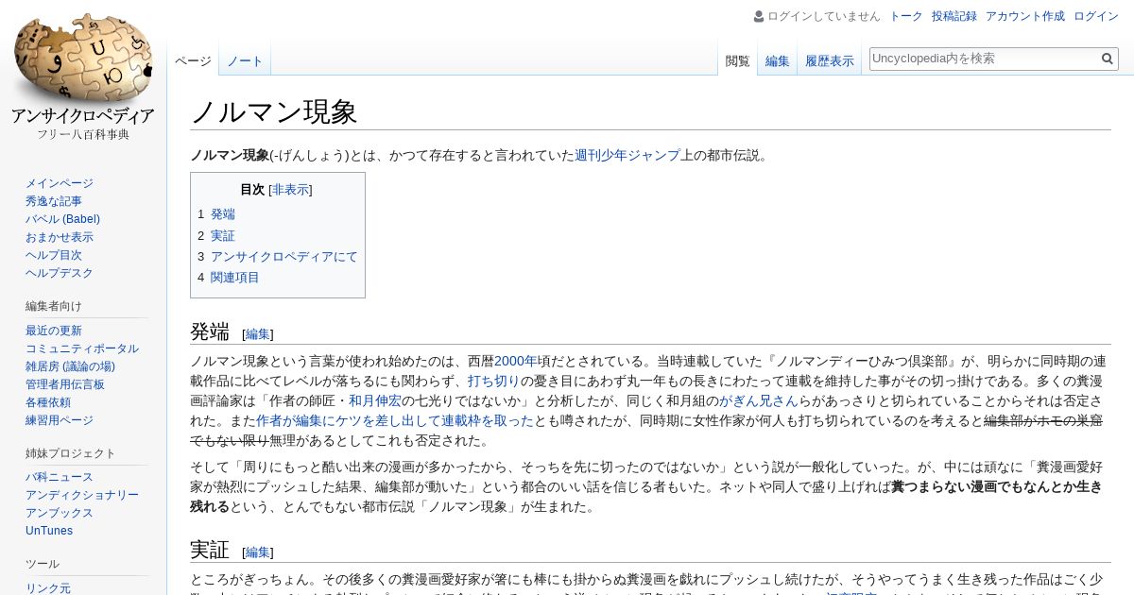
Task: Edit the 発端 section
Action: click(x=258, y=334)
